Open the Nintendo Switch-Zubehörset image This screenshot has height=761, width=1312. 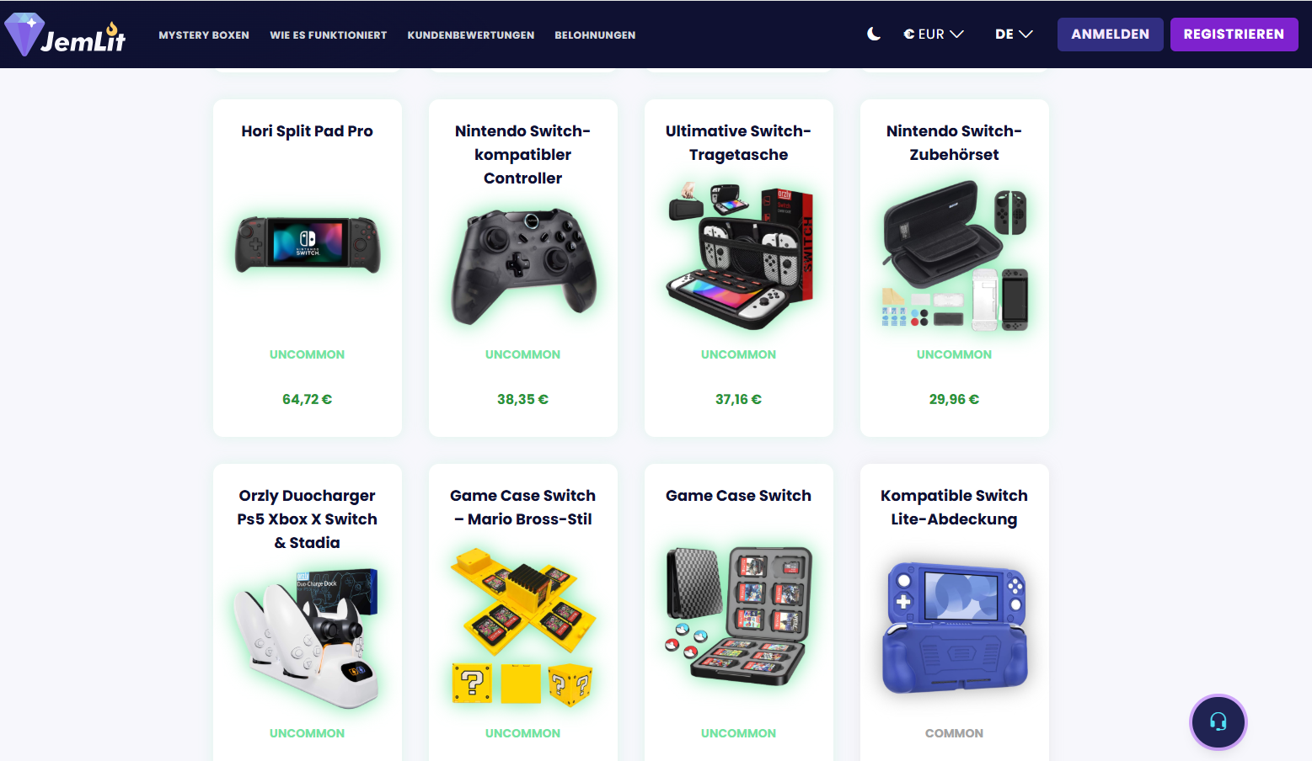click(955, 256)
